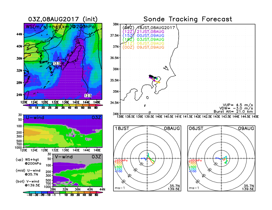Image resolution: width=272 pixels, height=210 pixels.
Task: Click the 12.5 contour label near 24N 144E
Action: (x=88, y=96)
